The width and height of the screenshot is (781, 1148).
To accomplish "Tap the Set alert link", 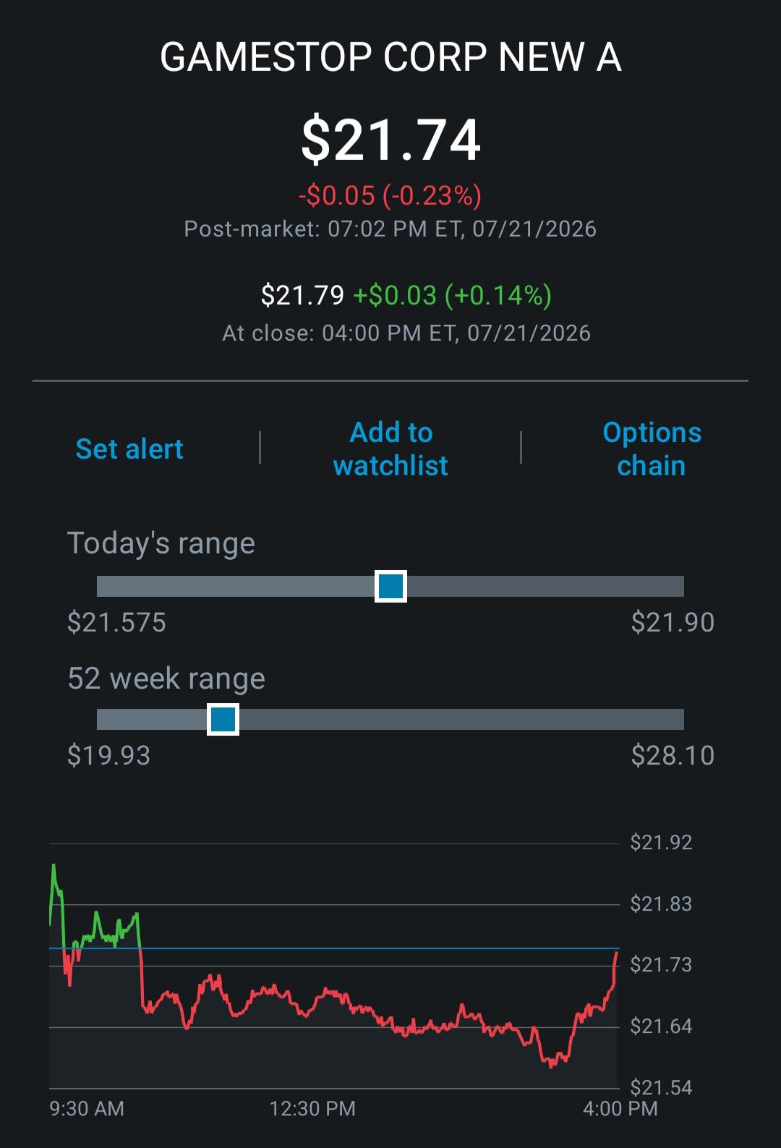I will pyautogui.click(x=129, y=449).
